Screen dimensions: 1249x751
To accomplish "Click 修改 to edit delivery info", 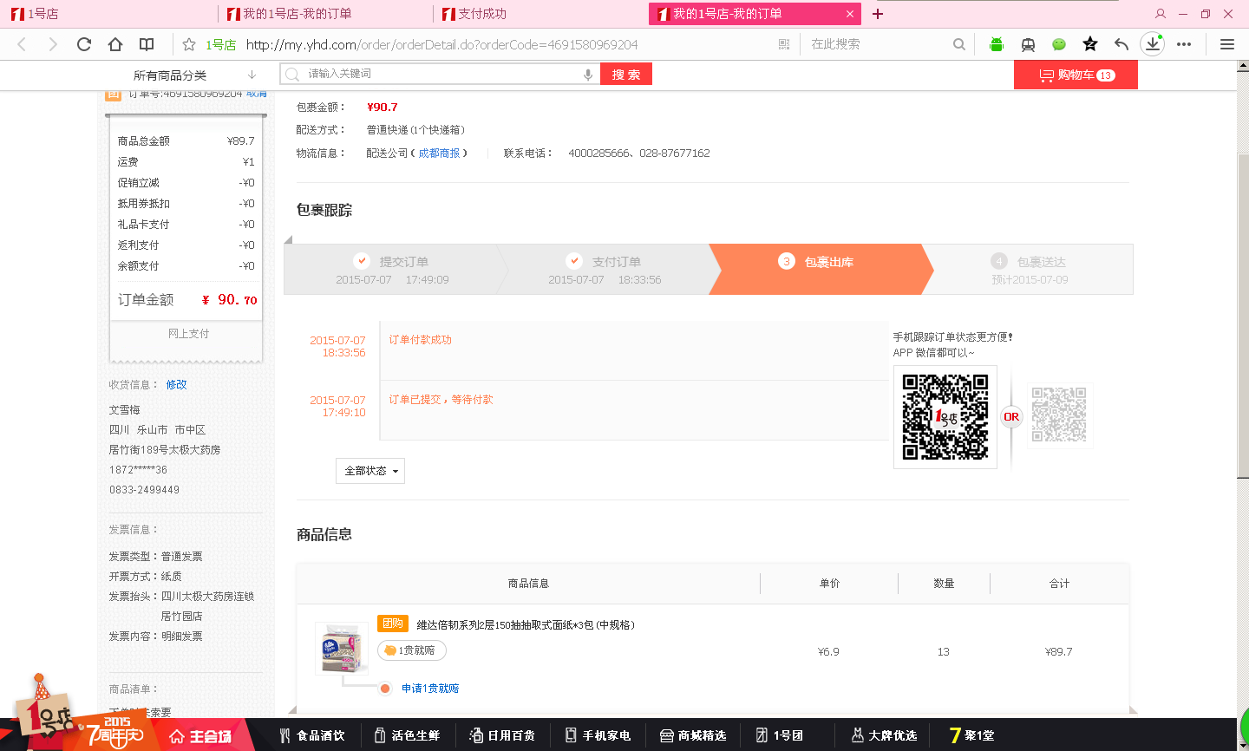I will pyautogui.click(x=176, y=385).
